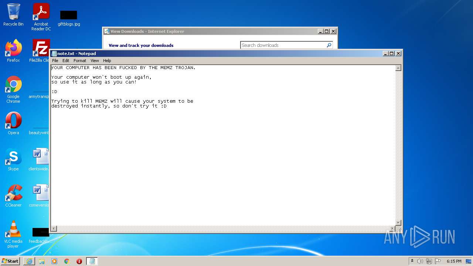Select the giftblogs.jpg file on desktop
Screen dimensions: 473x266
[69, 18]
